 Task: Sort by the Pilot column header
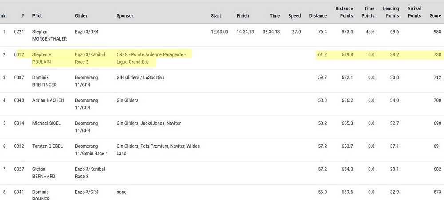(37, 16)
